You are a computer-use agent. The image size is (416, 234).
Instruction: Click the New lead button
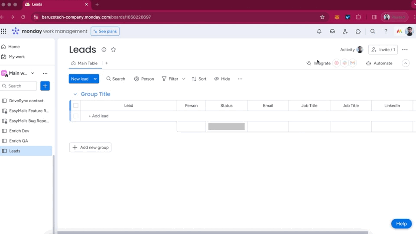80,79
